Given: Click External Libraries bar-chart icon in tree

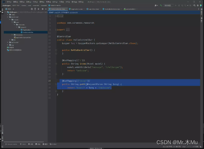Looking at the screenshot, I should click(x=8, y=47).
